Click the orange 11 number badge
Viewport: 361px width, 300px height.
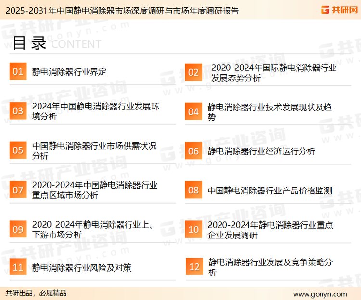click(18, 267)
